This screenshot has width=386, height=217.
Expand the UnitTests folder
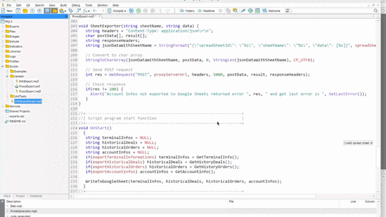point(8,96)
